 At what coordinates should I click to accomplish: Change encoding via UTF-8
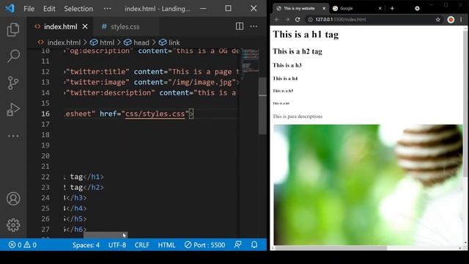click(117, 245)
